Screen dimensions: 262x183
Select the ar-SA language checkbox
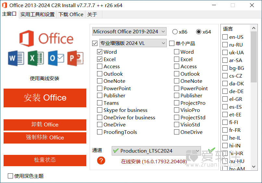tap(225, 60)
